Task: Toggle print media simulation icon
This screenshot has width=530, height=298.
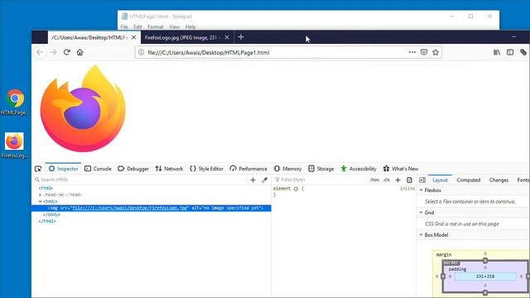Action: point(409,180)
